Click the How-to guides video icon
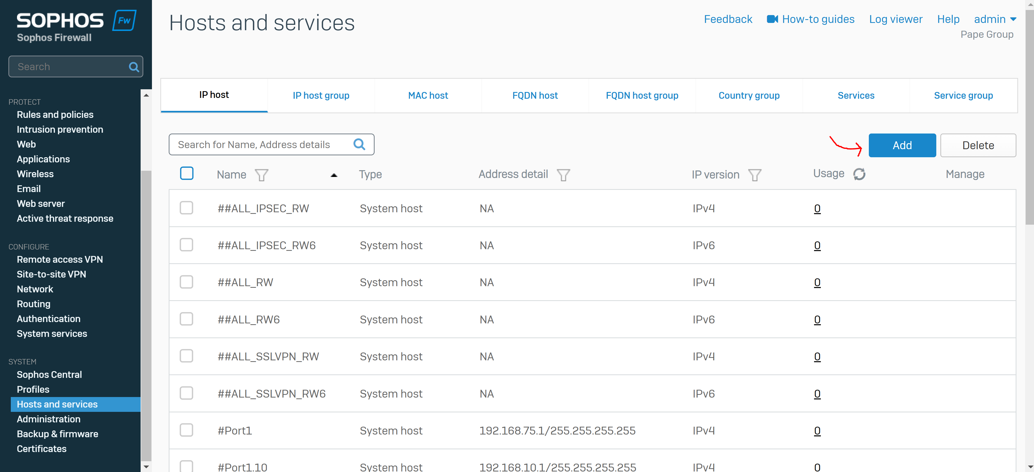The height and width of the screenshot is (472, 1034). click(x=772, y=19)
